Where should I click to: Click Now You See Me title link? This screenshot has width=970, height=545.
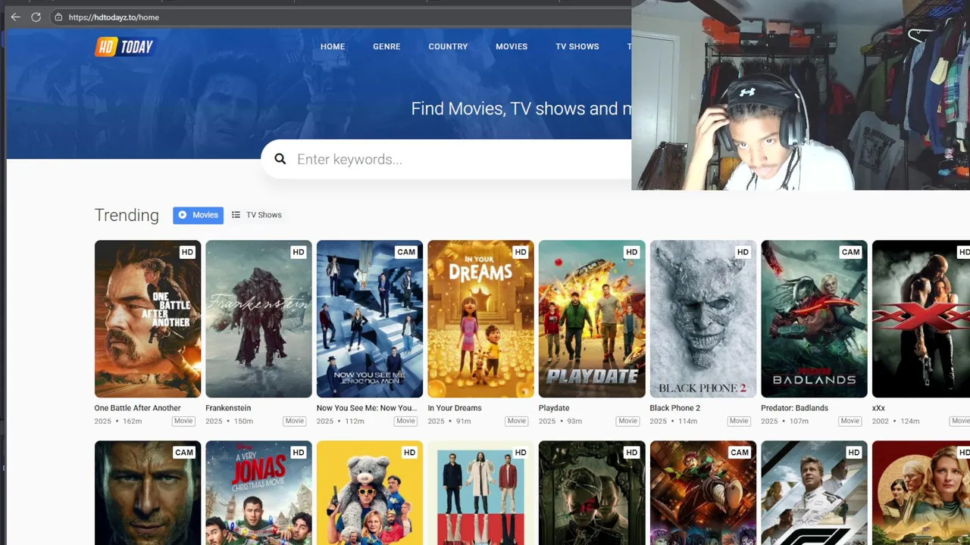(366, 408)
